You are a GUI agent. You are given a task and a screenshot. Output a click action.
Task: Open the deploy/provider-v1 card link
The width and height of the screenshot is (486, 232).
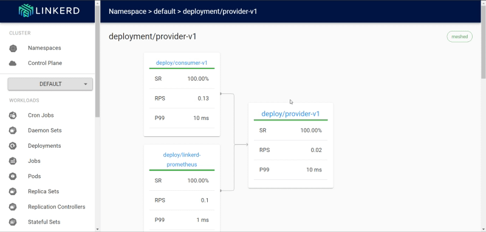(x=290, y=114)
